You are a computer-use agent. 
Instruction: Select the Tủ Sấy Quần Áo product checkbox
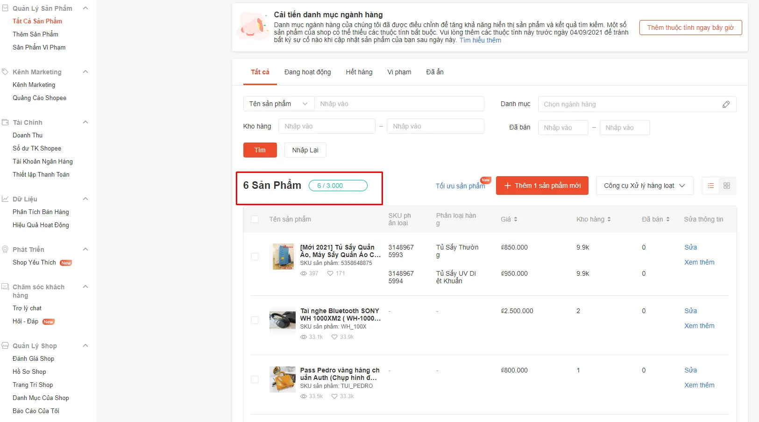(x=255, y=257)
